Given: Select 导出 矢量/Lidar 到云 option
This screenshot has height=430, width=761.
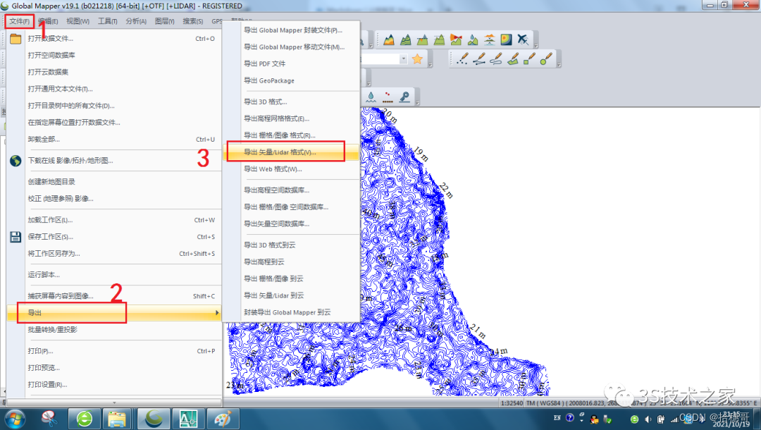Looking at the screenshot, I should pos(291,295).
